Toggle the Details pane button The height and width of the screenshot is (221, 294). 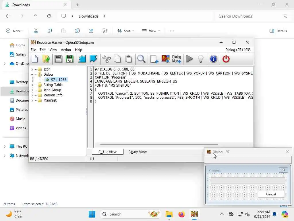coord(278,31)
